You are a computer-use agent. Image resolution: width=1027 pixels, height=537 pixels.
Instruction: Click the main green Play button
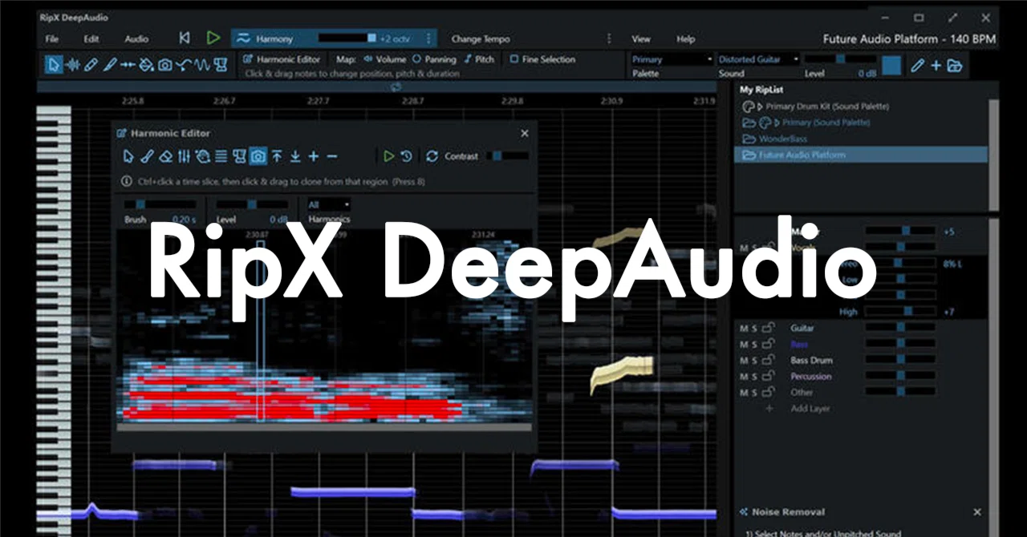tap(213, 38)
